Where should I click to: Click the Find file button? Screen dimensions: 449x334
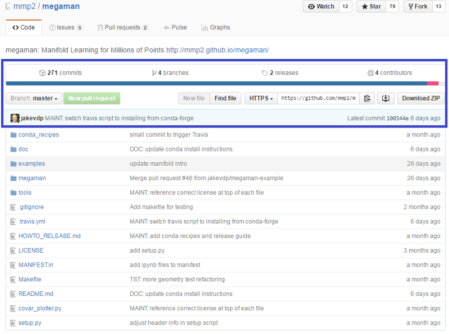(226, 98)
